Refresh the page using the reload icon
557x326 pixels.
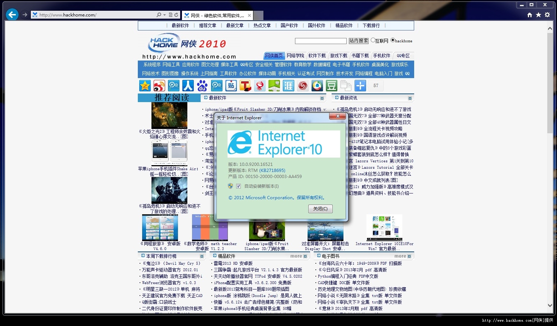pos(176,15)
